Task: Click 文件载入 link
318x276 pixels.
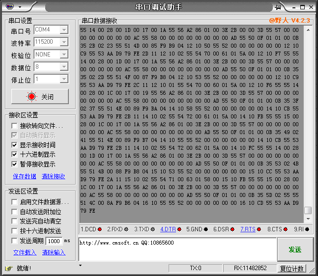Action: click(x=25, y=252)
